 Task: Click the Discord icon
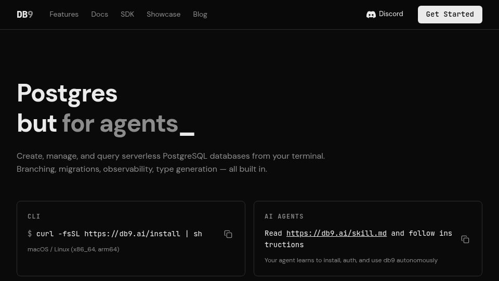pos(371,15)
